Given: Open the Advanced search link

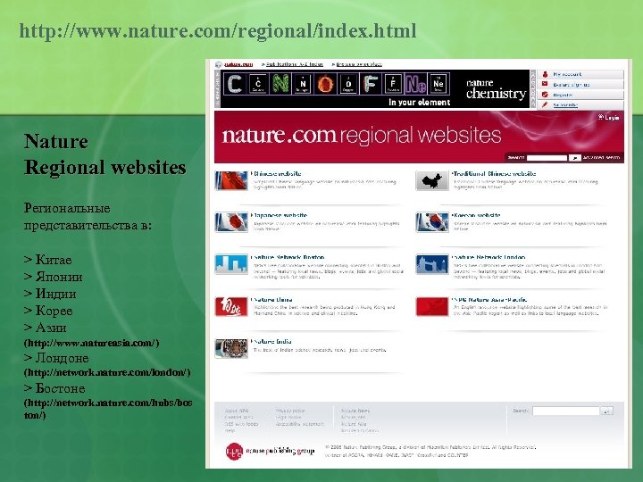Looking at the screenshot, I should 601,158.
